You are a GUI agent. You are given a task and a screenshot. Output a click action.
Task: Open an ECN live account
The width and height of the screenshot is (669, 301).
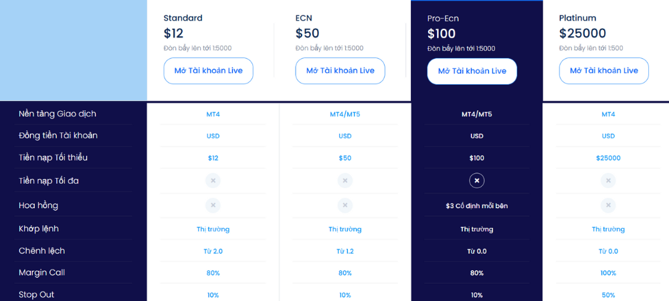(341, 71)
